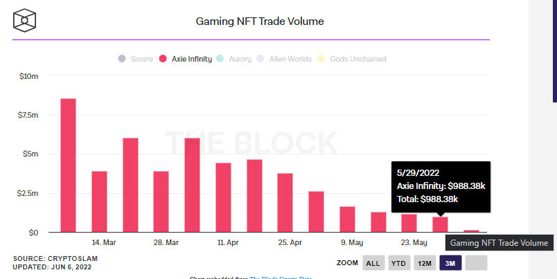This screenshot has width=557, height=279.
Task: Switch zoom to 12M
Action: tap(424, 263)
